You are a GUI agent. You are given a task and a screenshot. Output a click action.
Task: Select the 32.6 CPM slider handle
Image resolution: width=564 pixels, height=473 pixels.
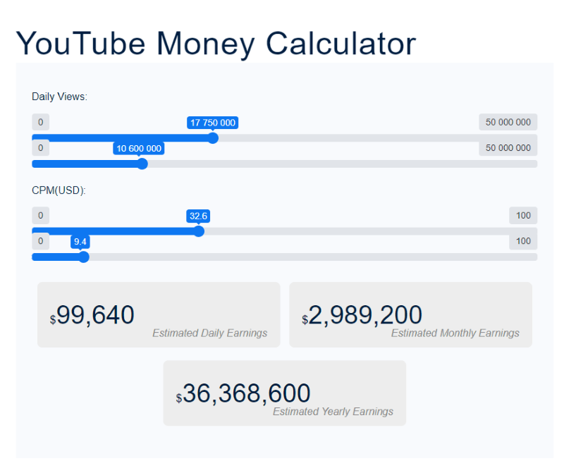(199, 231)
